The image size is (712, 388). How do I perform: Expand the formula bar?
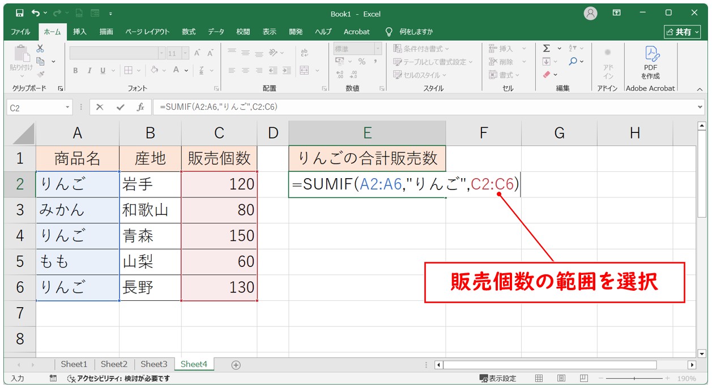(701, 107)
